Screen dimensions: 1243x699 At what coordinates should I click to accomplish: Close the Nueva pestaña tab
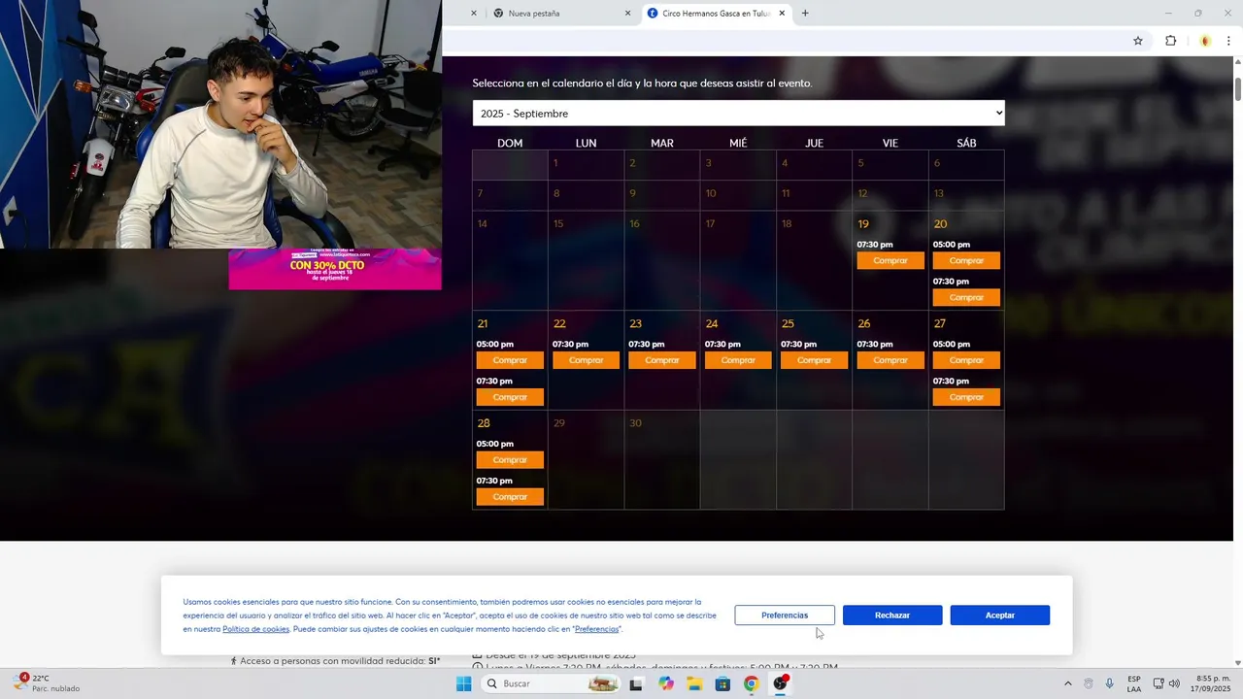point(627,14)
